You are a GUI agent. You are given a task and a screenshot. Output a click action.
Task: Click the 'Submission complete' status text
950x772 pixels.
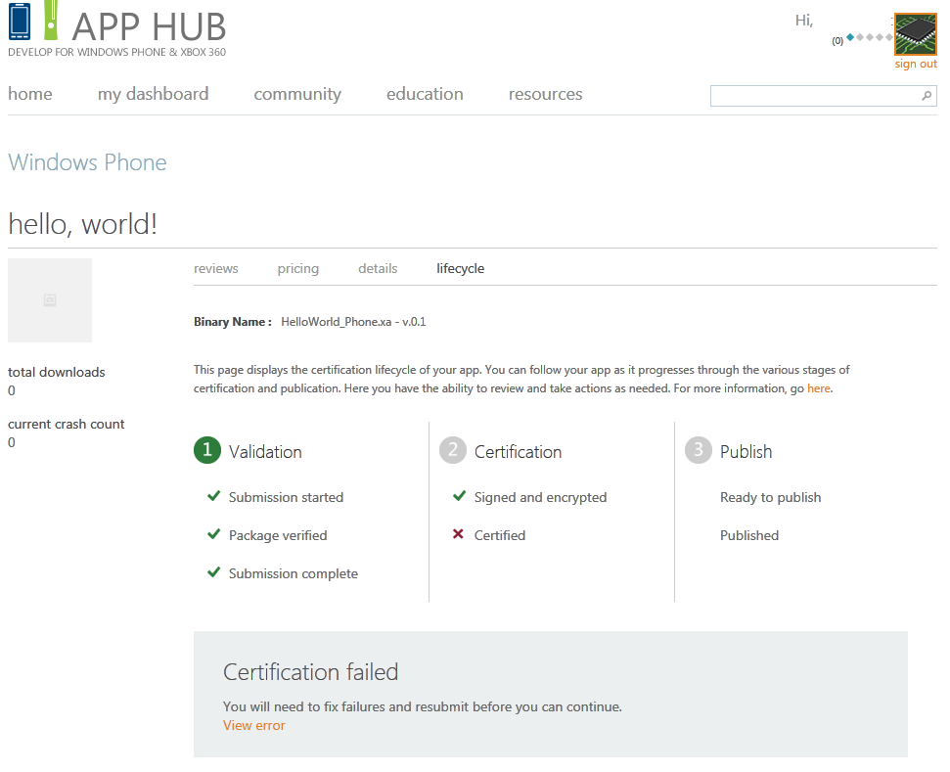(x=294, y=573)
